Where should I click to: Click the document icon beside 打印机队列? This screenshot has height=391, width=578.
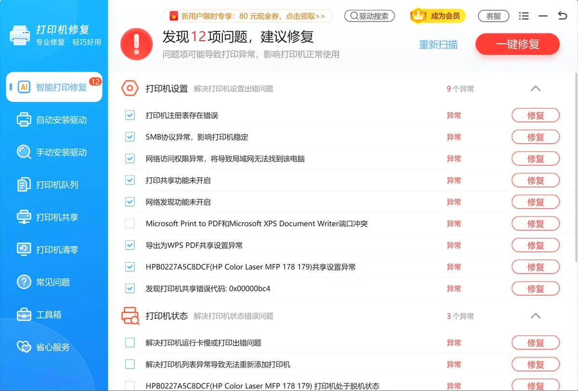pyautogui.click(x=24, y=184)
